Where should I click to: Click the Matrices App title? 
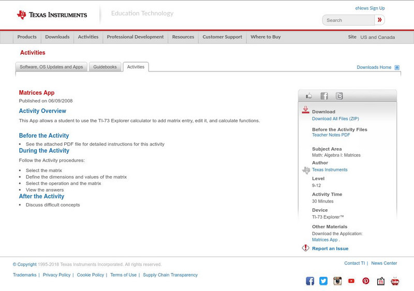click(x=37, y=93)
